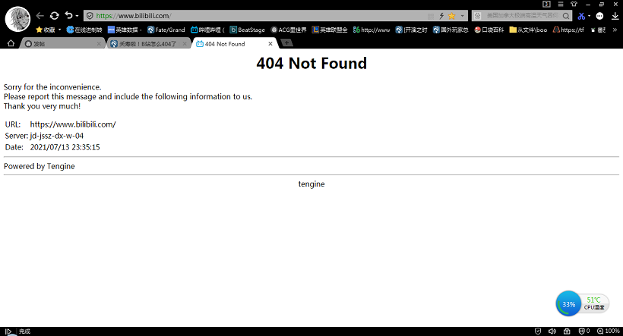Close the 发帖 tab
623x336 pixels.
(99, 44)
